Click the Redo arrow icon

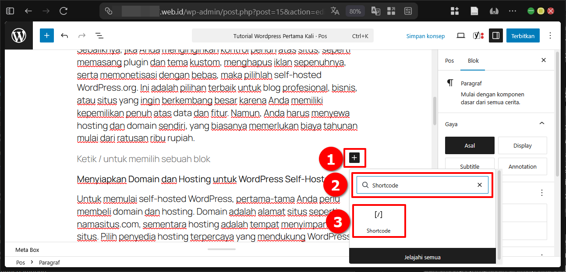click(x=81, y=35)
